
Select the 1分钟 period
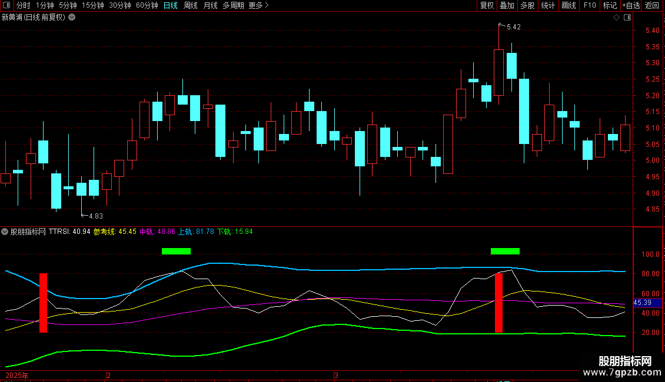(x=45, y=5)
